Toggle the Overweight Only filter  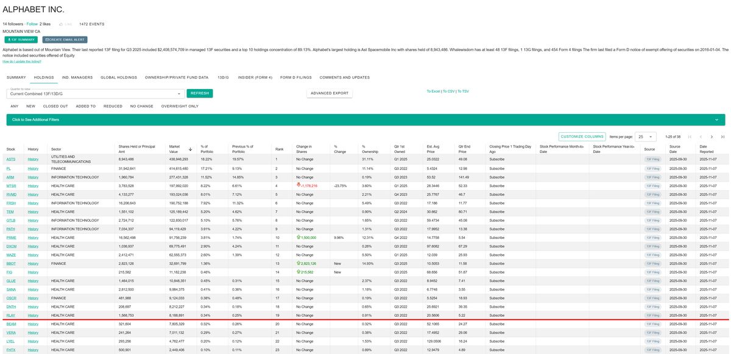(180, 106)
